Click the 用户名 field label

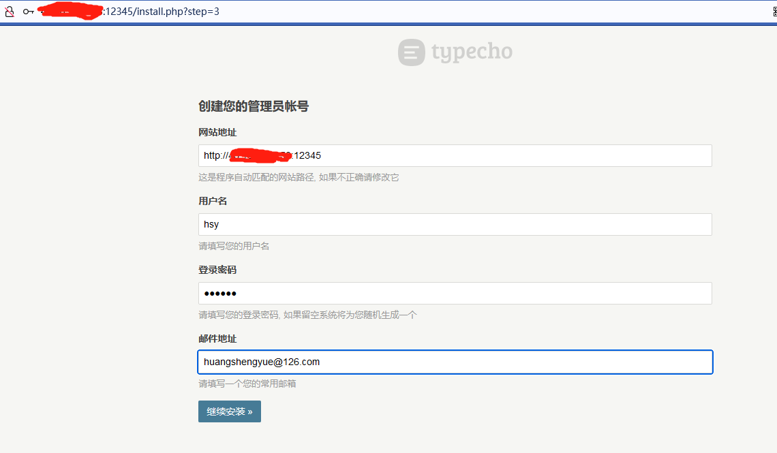coord(213,201)
